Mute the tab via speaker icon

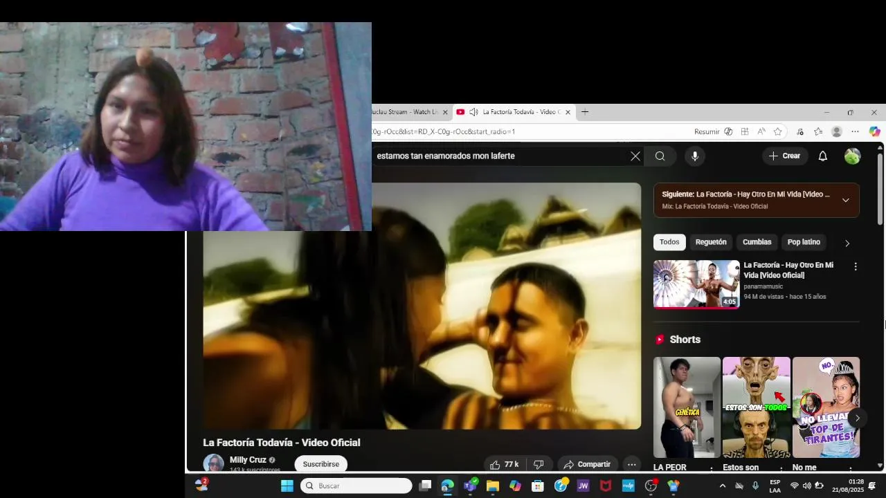pos(473,112)
